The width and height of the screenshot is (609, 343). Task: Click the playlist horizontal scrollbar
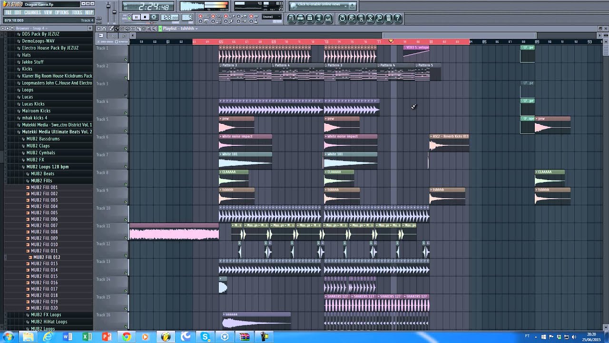coord(459,35)
